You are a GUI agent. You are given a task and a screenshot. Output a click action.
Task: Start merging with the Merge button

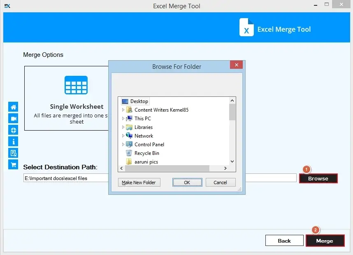point(325,240)
